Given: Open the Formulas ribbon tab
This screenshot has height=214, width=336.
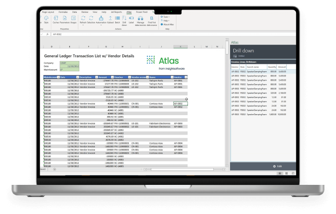Looking at the screenshot, I should click(x=63, y=12).
